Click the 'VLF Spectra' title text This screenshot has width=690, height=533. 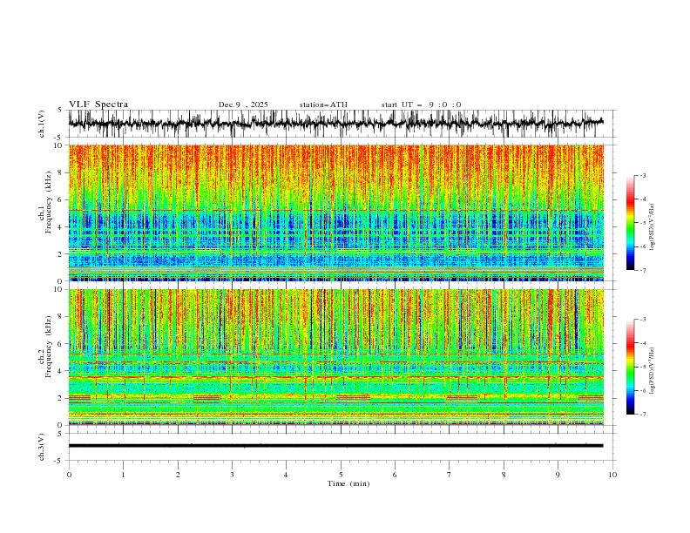tap(98, 105)
